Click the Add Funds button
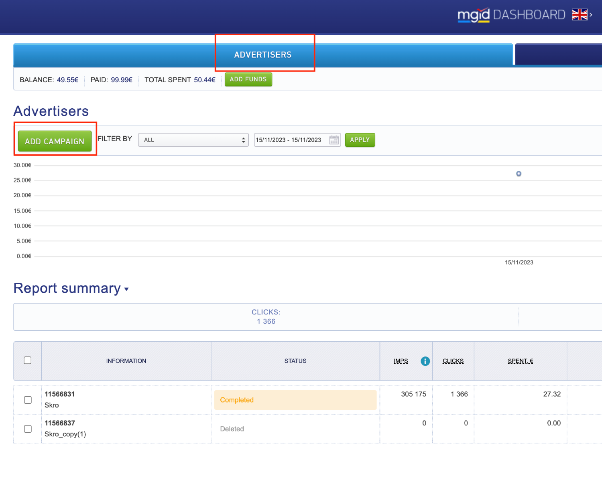 tap(248, 79)
